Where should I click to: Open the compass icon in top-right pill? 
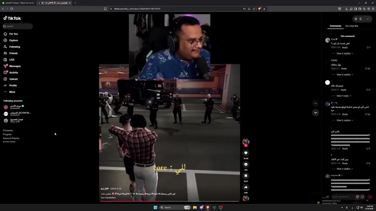tap(356, 19)
